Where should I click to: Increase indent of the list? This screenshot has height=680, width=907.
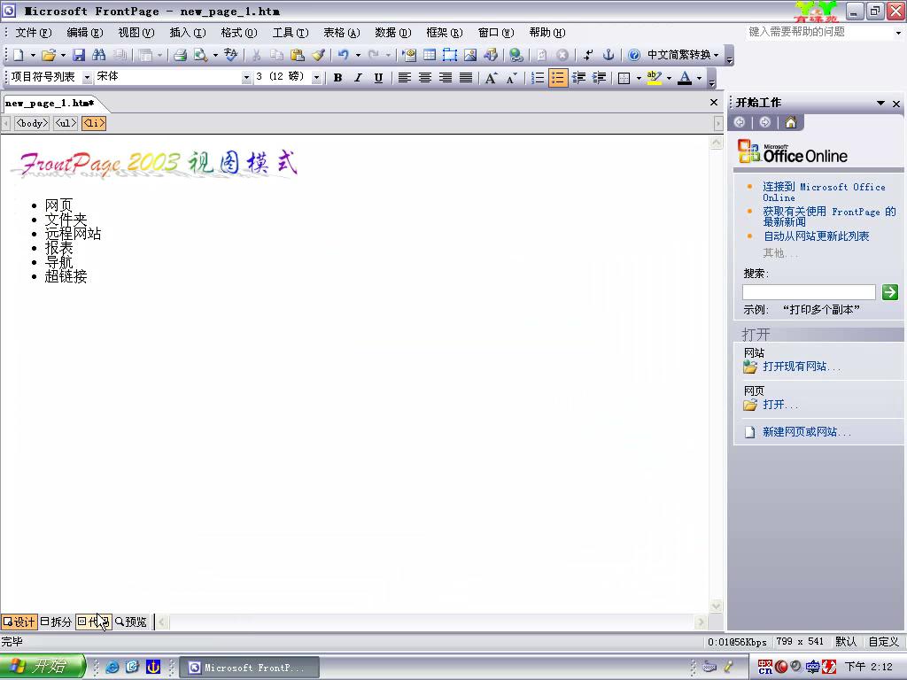click(600, 78)
